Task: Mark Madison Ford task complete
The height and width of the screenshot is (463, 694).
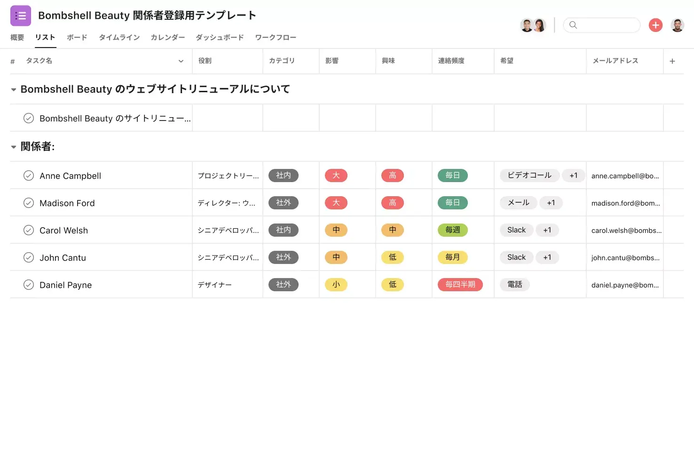Action: [x=29, y=203]
